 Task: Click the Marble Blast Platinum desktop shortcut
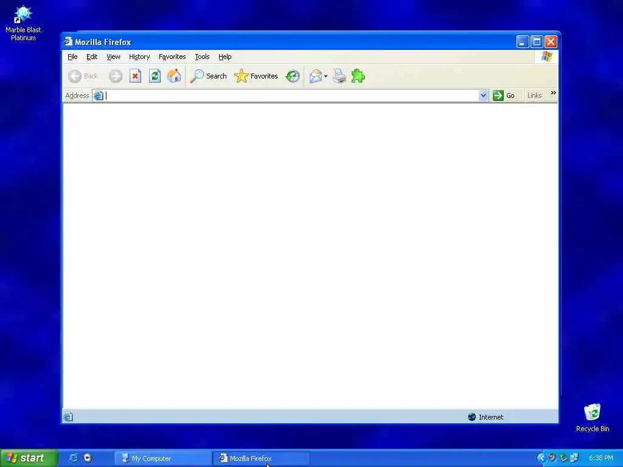click(23, 23)
